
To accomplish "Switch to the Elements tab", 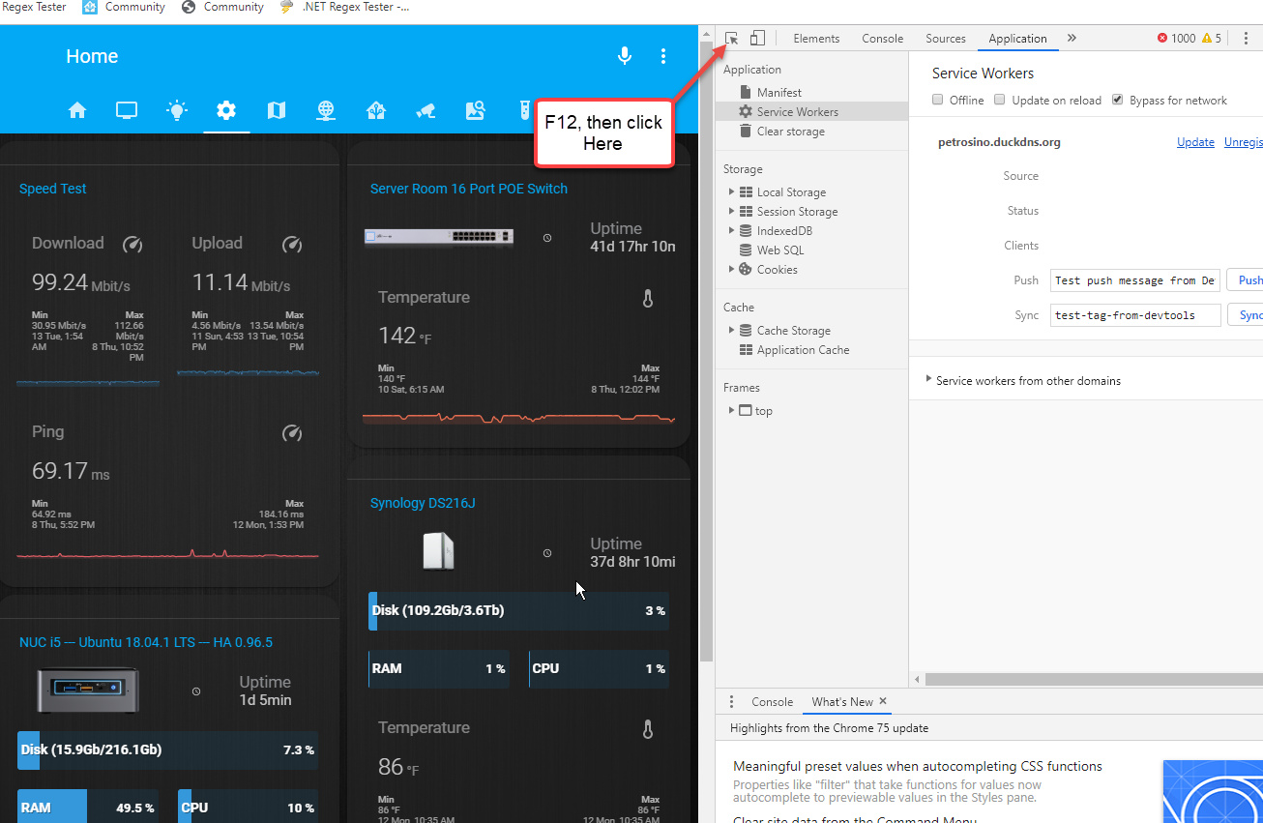I will tap(816, 39).
